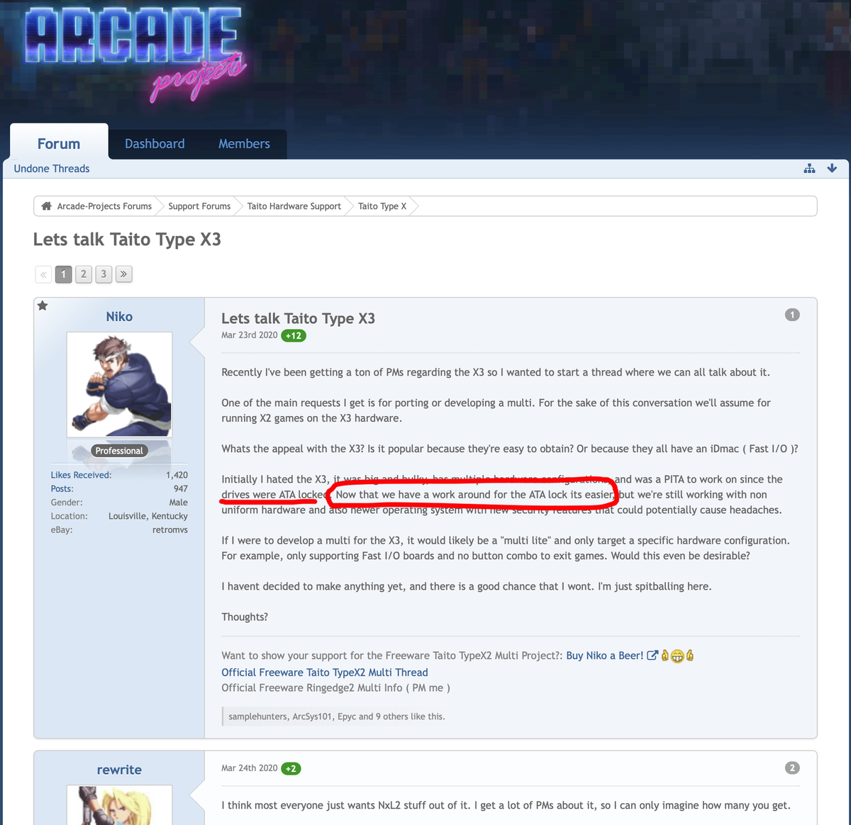Go to page 3 of thread
This screenshot has height=825, width=851.
click(x=104, y=274)
